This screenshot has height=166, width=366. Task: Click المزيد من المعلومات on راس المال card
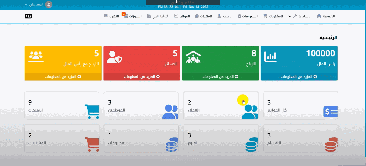tap(299, 77)
